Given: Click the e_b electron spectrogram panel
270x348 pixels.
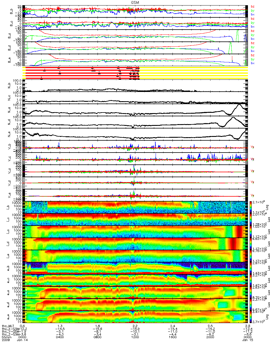Looking at the screenshot, I should (136, 268).
